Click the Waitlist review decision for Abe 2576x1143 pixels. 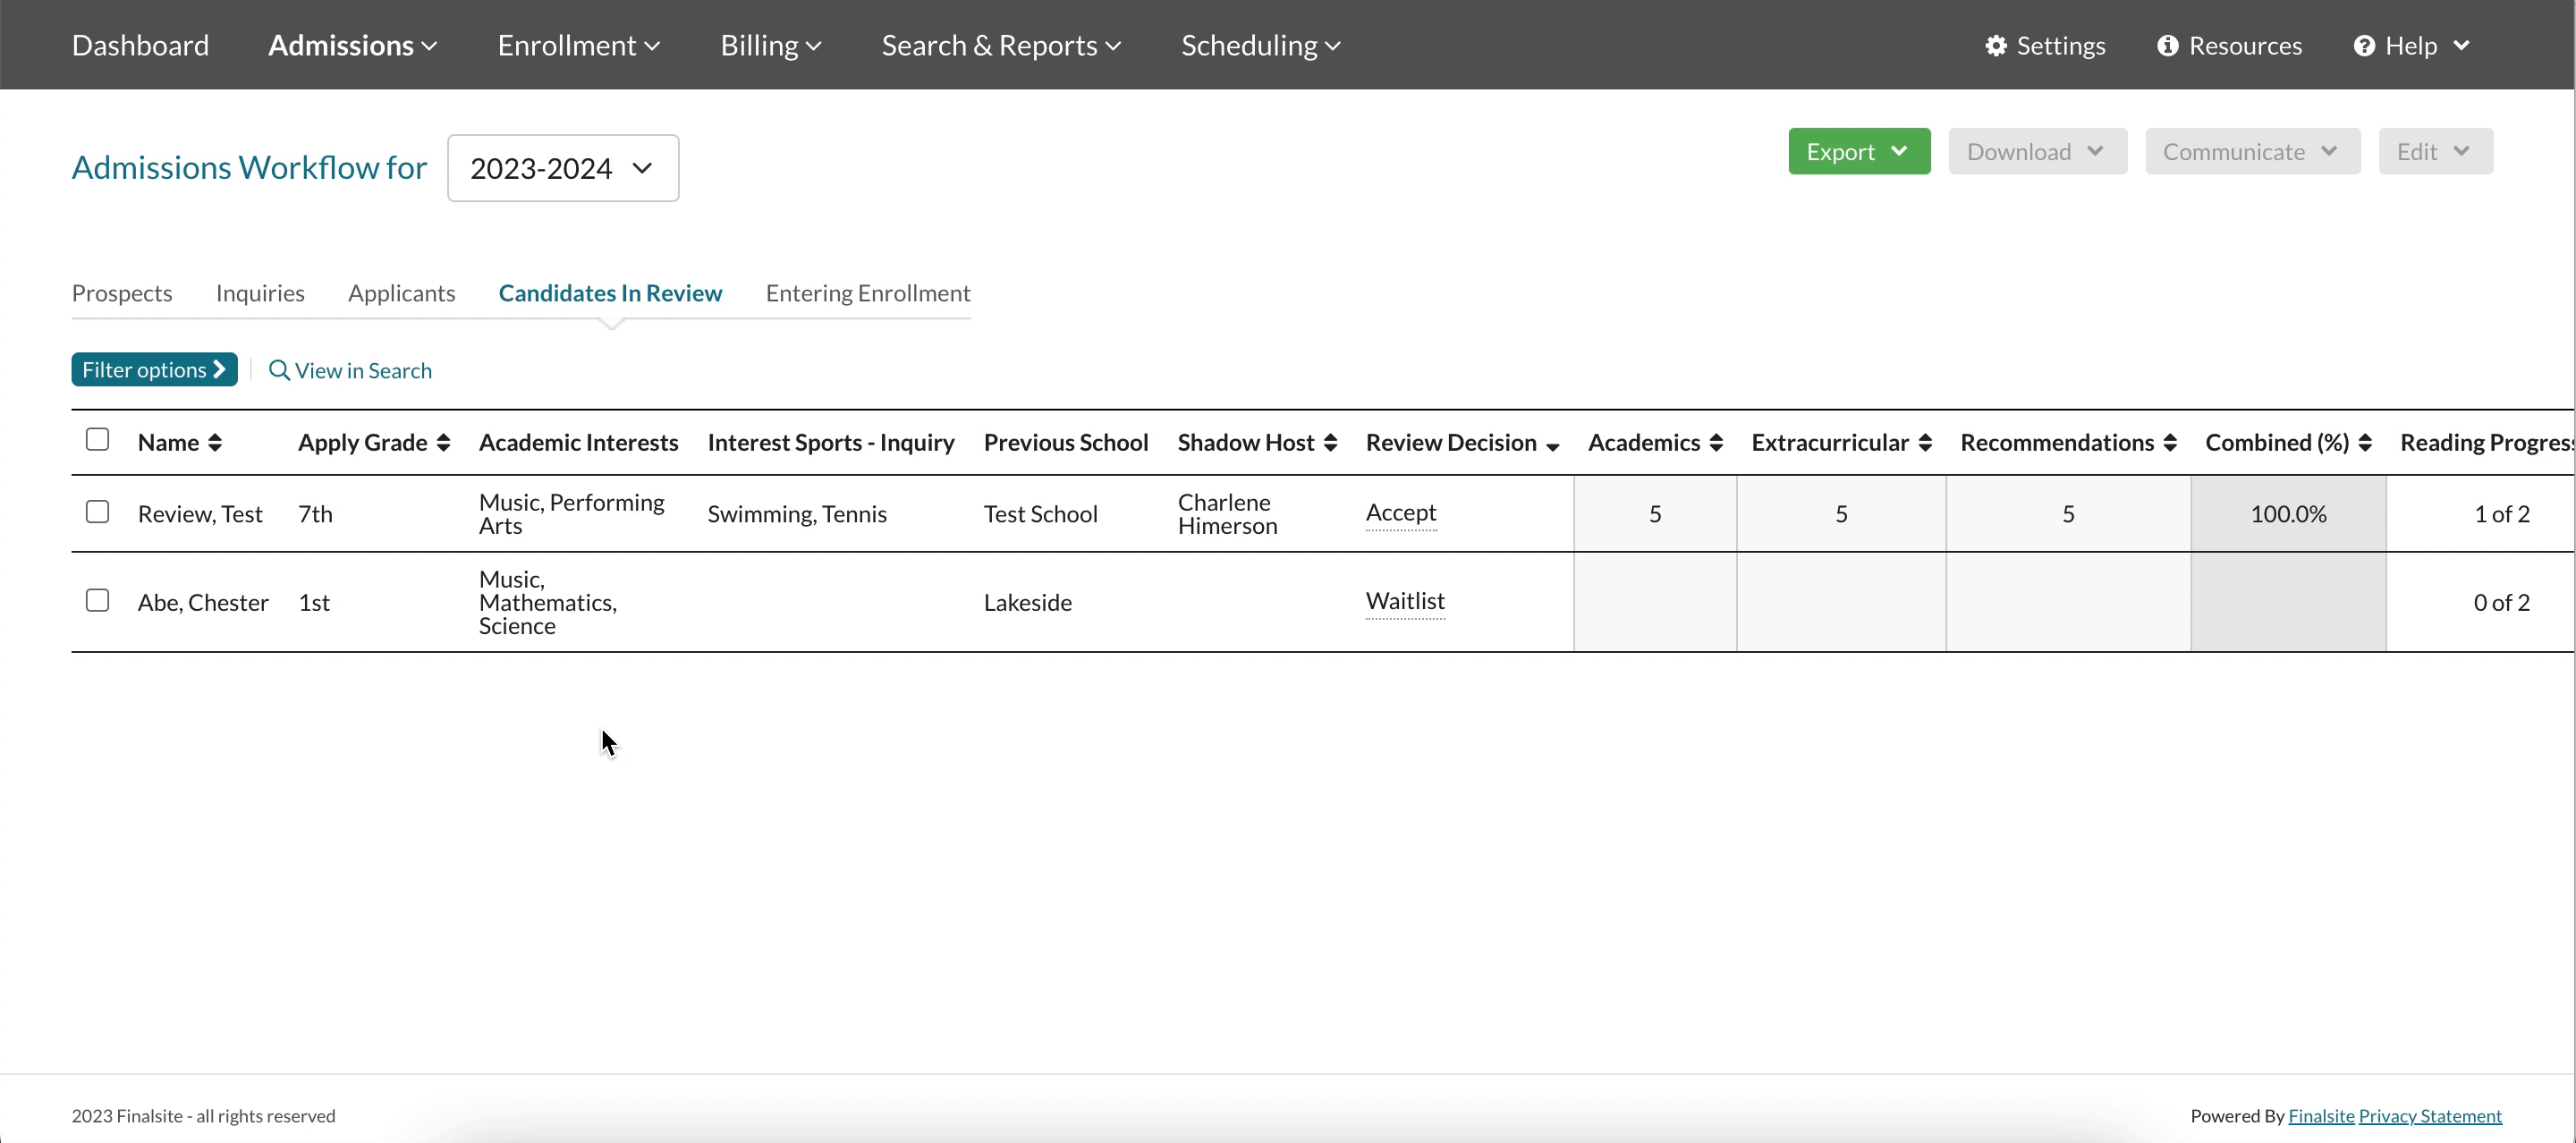1404,601
